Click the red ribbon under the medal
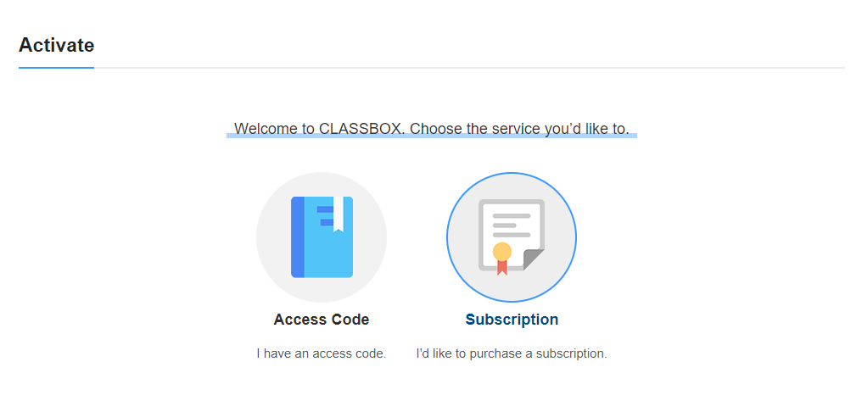The height and width of the screenshot is (395, 862). point(502,267)
